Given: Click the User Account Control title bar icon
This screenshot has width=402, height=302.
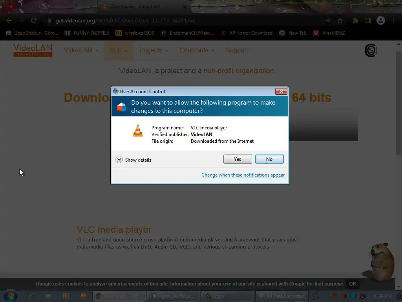Looking at the screenshot, I should tap(116, 91).
